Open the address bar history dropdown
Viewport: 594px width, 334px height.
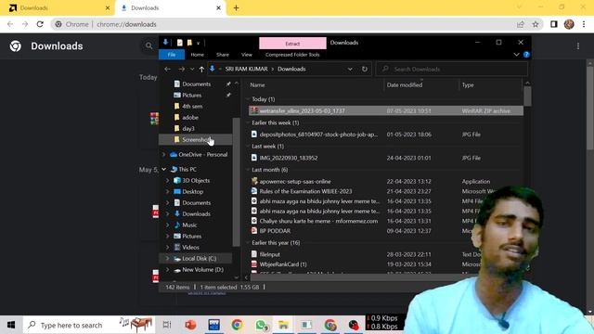pyautogui.click(x=350, y=69)
